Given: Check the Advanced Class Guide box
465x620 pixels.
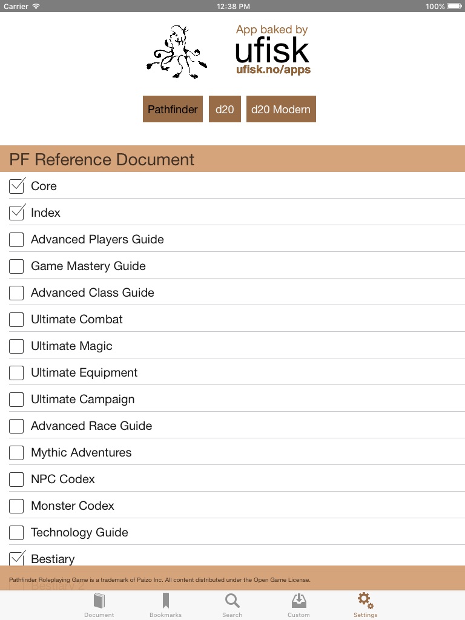Looking at the screenshot, I should (16, 293).
